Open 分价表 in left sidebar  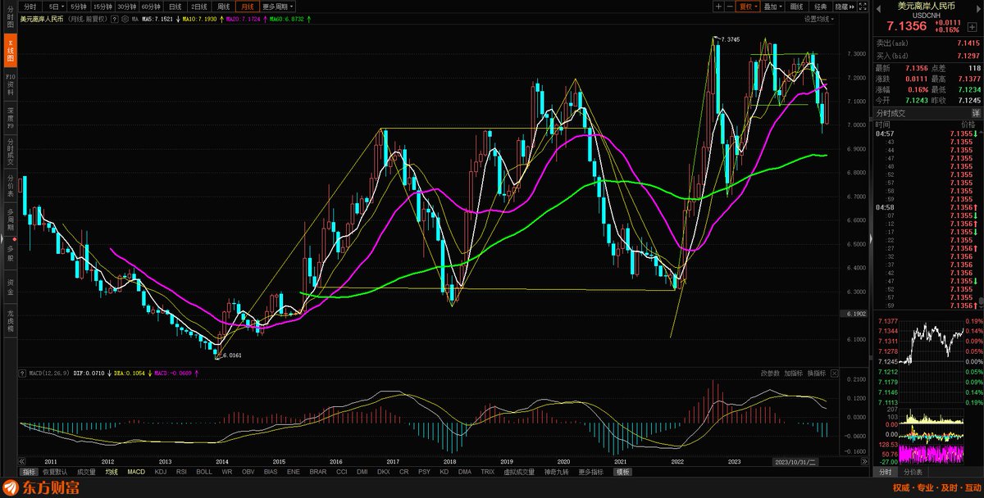(11, 185)
